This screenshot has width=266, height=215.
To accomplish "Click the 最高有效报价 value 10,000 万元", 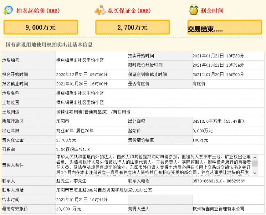I will coord(68,208).
